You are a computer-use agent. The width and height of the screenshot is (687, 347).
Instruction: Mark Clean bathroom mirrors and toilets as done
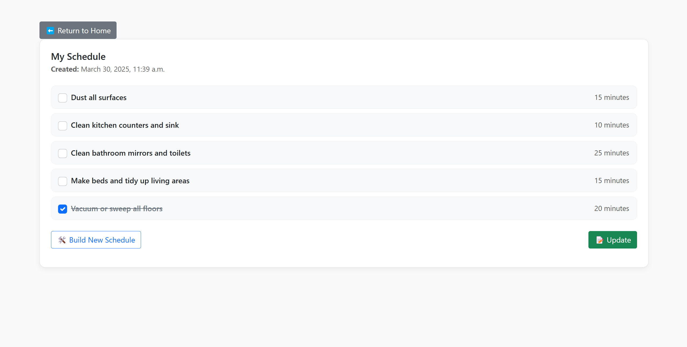(63, 153)
